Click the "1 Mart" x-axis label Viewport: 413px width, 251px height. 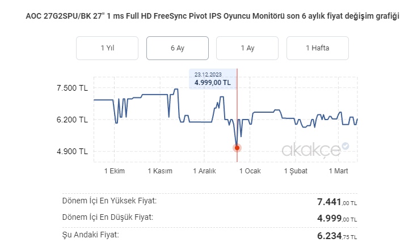tap(338, 171)
